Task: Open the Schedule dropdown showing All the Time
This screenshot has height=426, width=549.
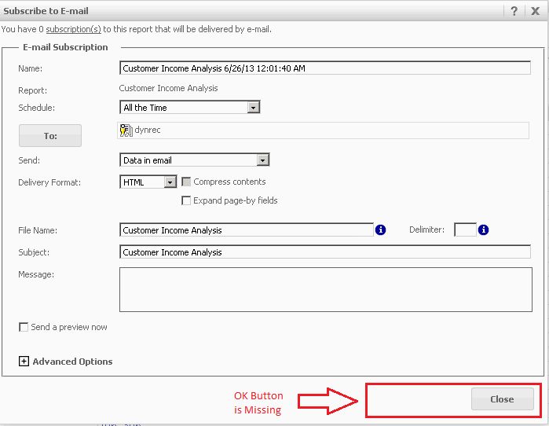Action: tap(190, 107)
